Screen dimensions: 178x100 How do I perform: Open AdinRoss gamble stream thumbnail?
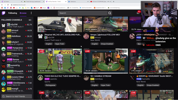click(x=106, y=61)
